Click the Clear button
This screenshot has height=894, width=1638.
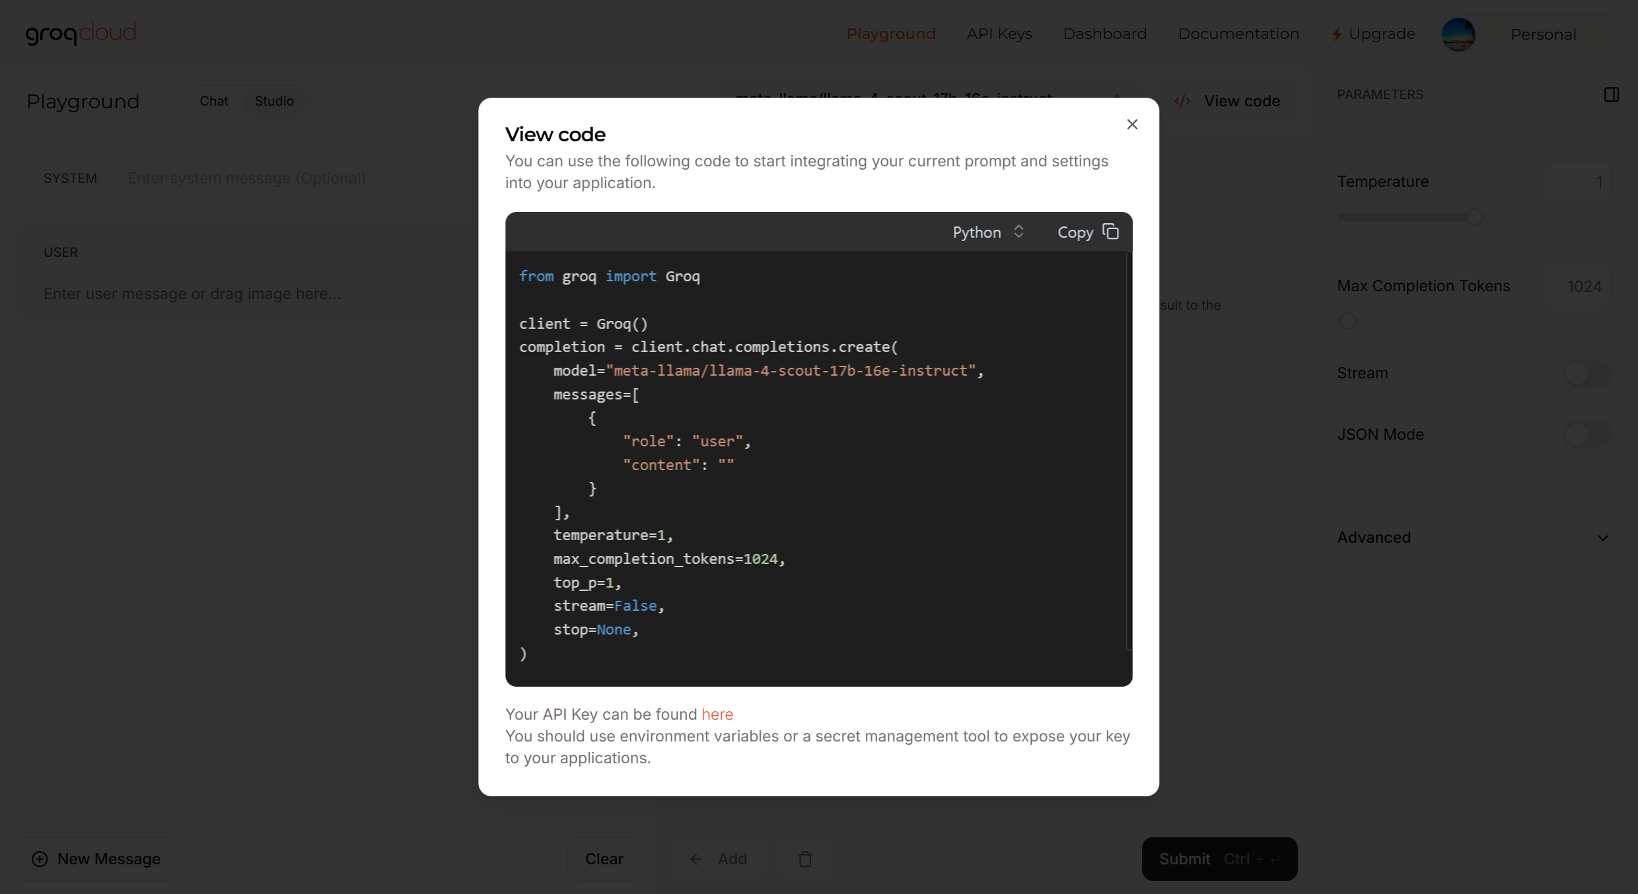(604, 858)
